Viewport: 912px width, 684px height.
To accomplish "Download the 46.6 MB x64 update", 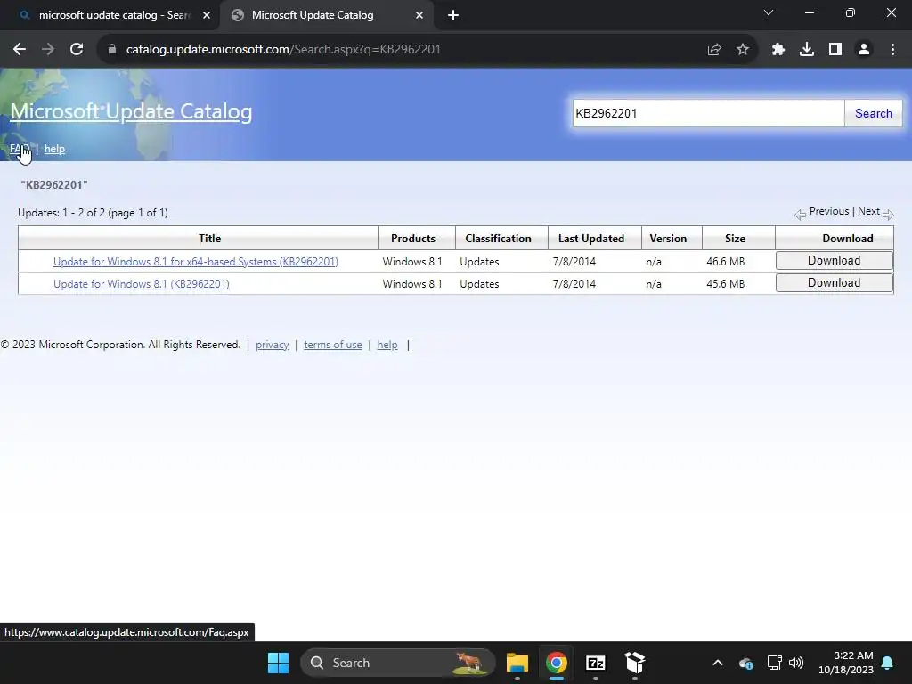I will [x=834, y=261].
